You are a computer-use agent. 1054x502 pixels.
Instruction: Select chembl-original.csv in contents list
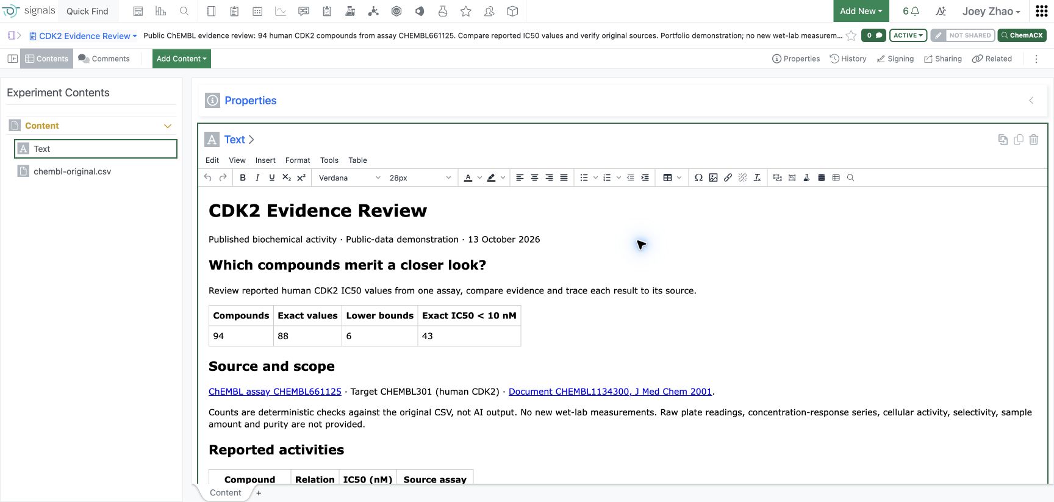[96, 171]
